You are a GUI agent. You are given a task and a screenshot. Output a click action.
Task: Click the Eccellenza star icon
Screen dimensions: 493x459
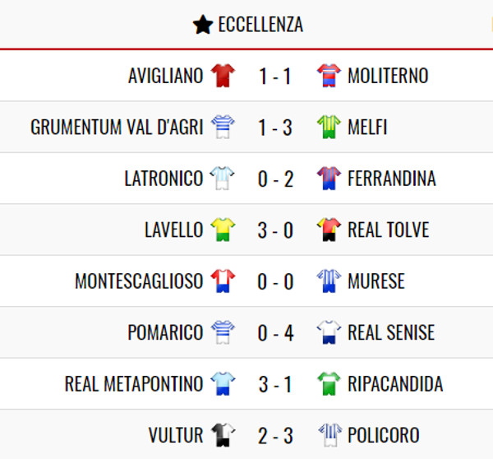(x=203, y=24)
